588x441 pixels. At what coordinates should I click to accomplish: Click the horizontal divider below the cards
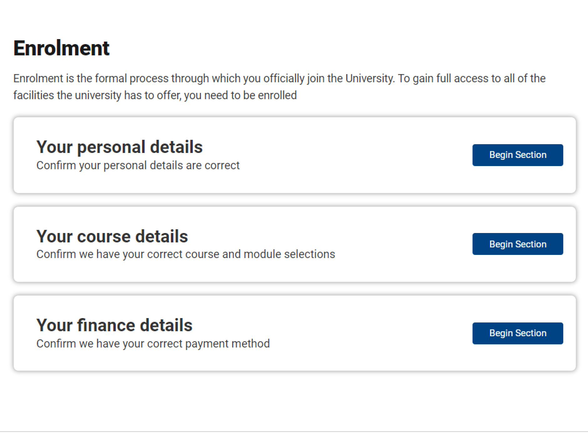294,432
